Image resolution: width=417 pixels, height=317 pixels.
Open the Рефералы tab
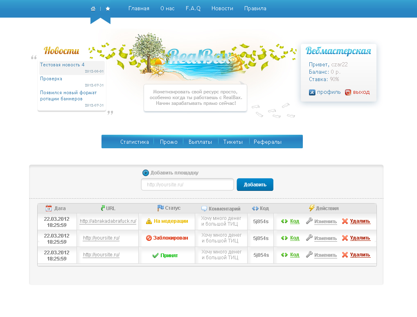[268, 142]
